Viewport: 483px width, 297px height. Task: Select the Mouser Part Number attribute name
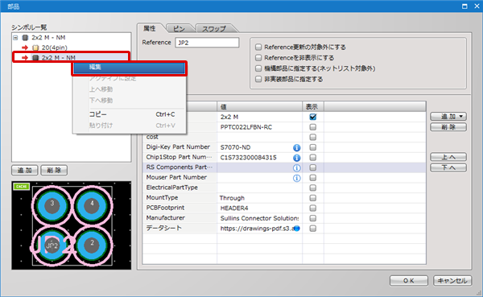click(176, 177)
